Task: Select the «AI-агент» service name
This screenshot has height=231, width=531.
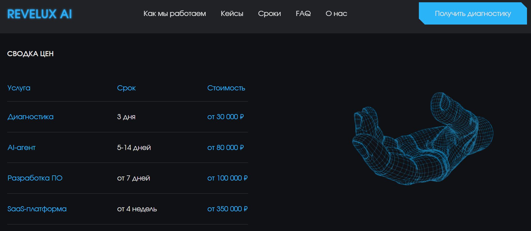Action: 21,147
